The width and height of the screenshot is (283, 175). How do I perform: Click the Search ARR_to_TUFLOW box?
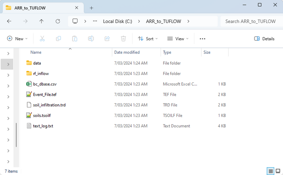coord(251,21)
